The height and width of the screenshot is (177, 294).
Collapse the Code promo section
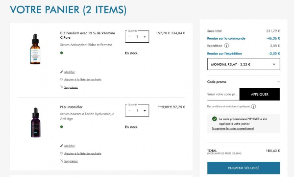278,82
